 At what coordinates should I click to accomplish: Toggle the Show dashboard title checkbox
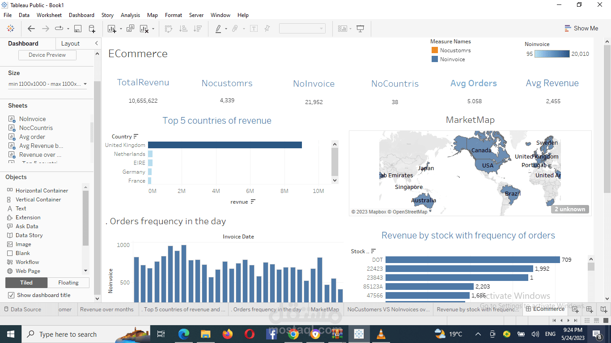click(x=10, y=295)
